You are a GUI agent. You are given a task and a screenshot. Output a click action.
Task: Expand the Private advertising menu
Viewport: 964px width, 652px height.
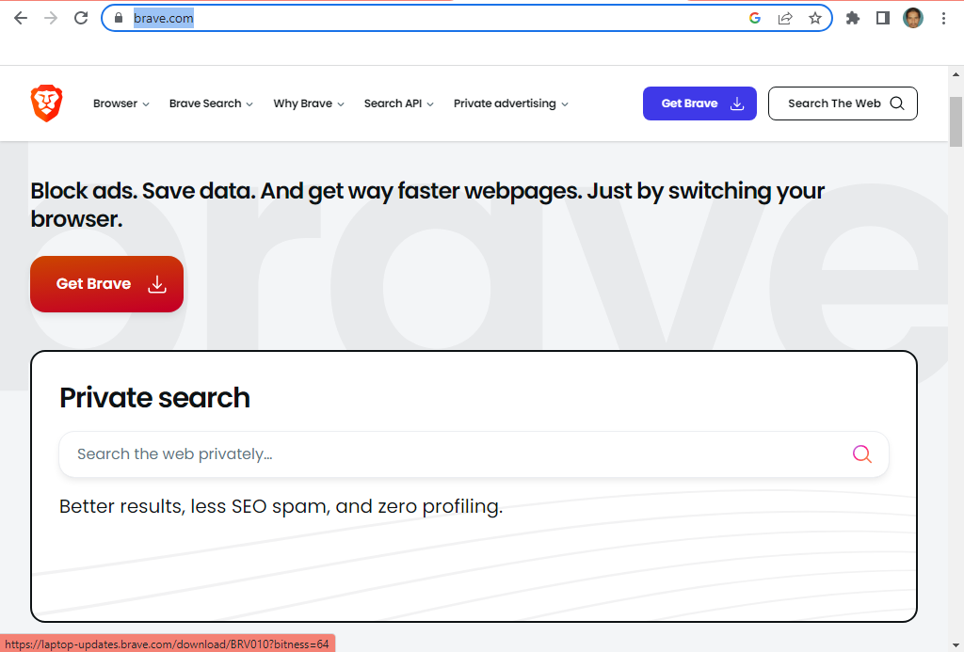coord(511,103)
